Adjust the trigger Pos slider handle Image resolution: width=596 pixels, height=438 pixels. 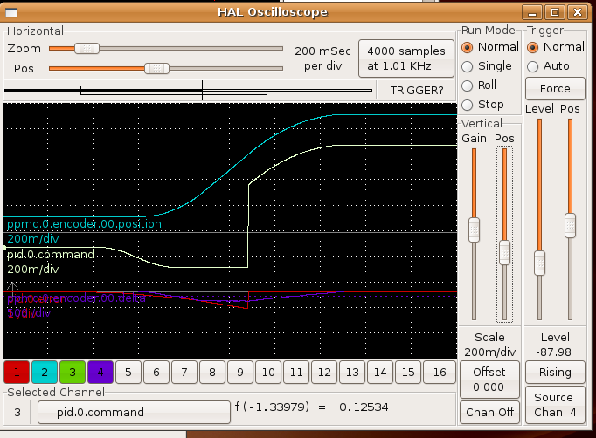pos(570,225)
